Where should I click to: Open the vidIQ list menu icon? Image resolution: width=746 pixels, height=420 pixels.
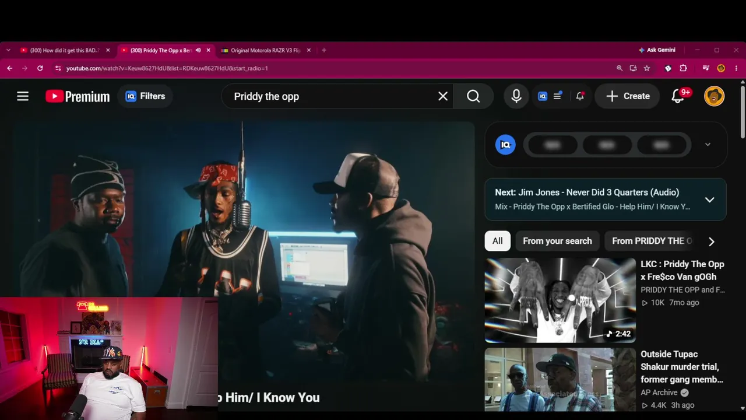pos(558,96)
